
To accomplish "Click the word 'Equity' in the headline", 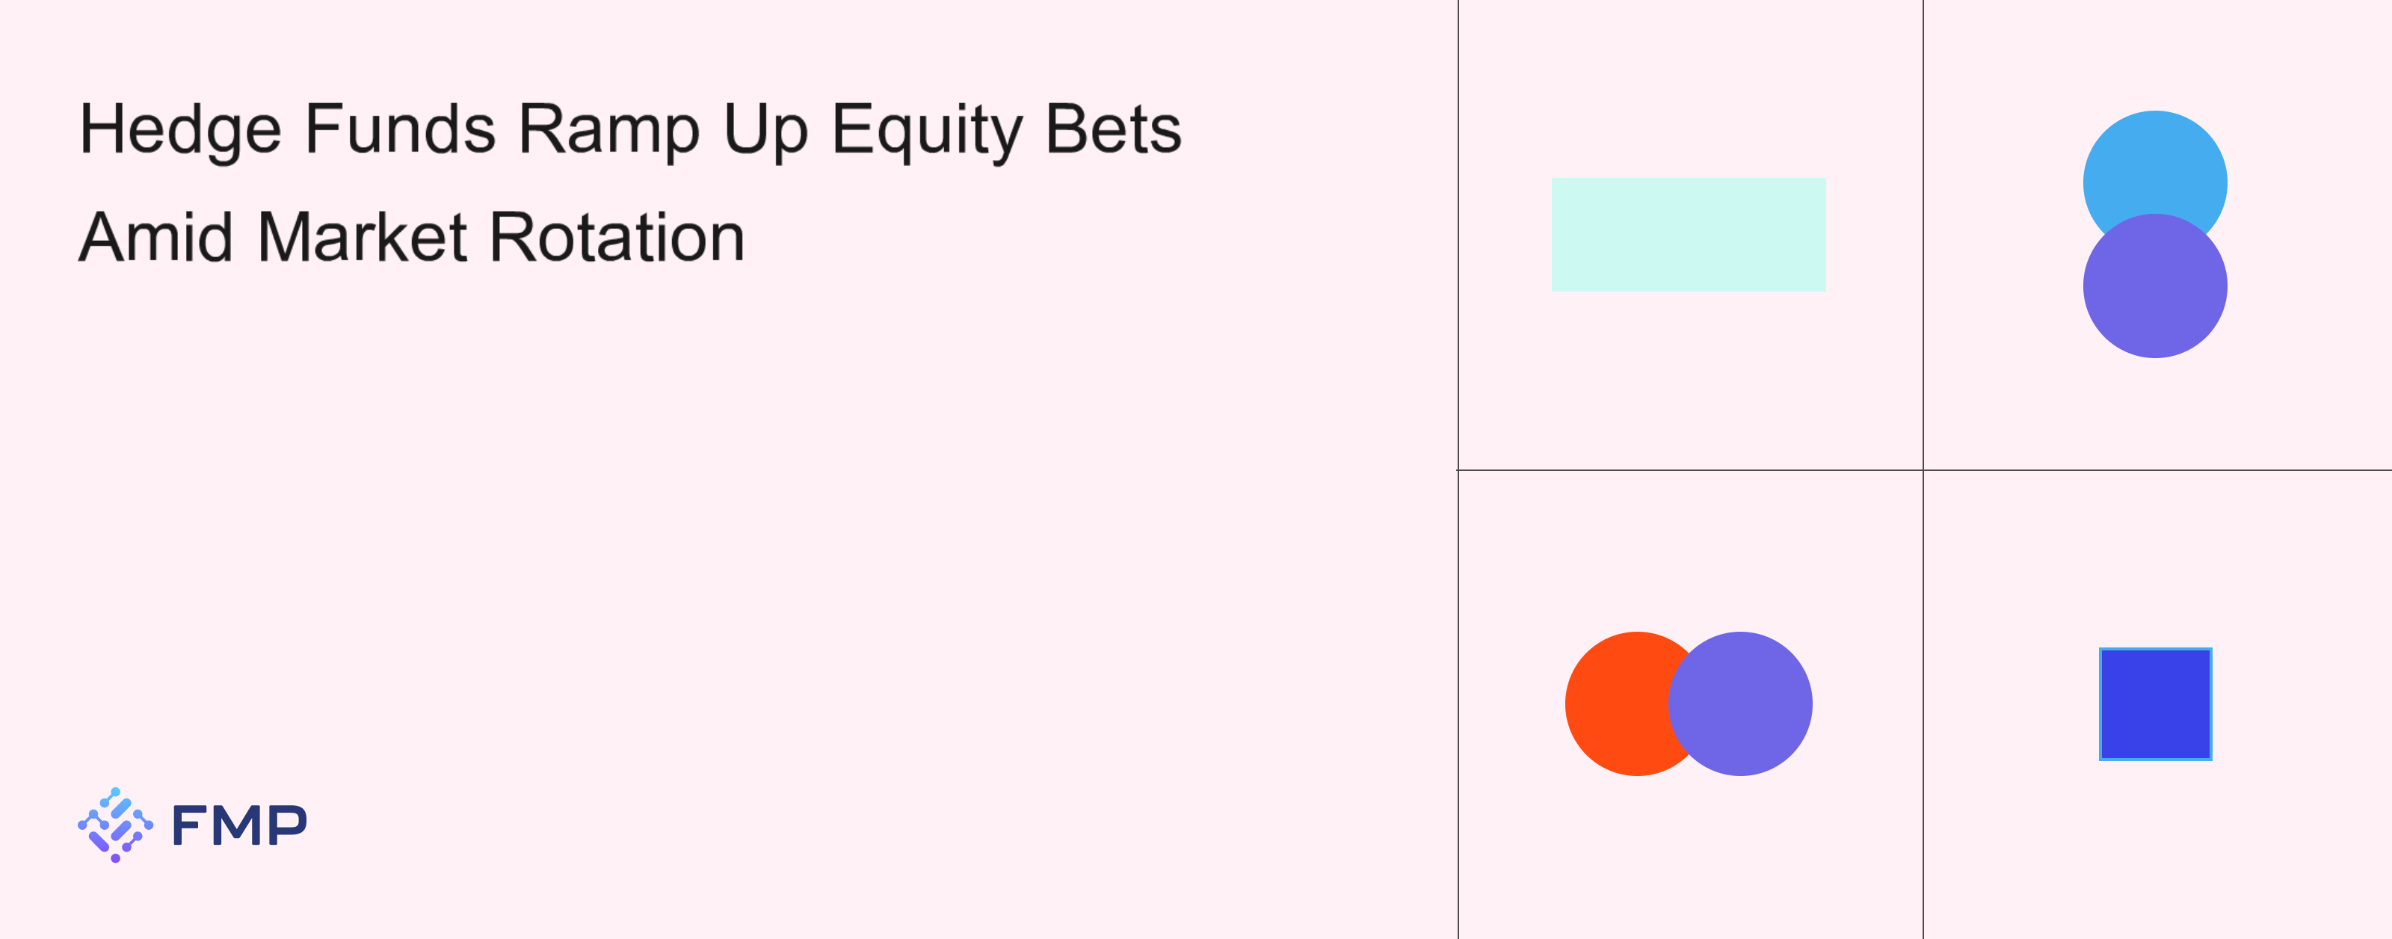I will [x=926, y=130].
